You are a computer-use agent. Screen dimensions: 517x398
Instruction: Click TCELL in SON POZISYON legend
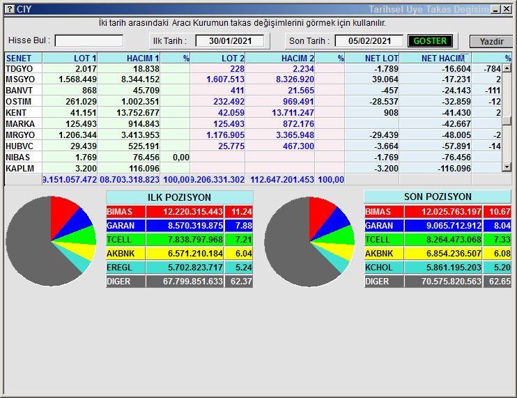click(384, 239)
